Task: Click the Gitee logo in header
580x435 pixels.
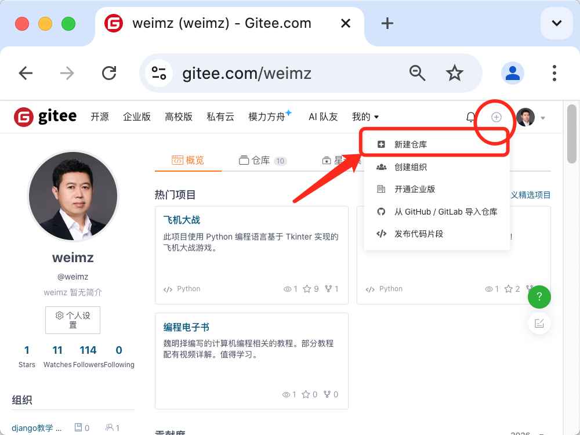Action: pyautogui.click(x=45, y=117)
